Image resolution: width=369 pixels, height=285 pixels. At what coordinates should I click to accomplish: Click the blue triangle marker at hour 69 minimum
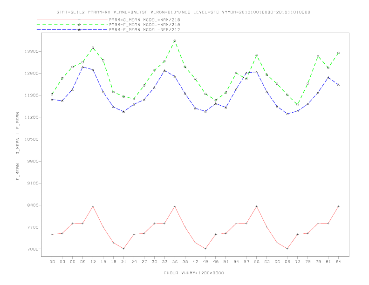pyautogui.click(x=287, y=114)
